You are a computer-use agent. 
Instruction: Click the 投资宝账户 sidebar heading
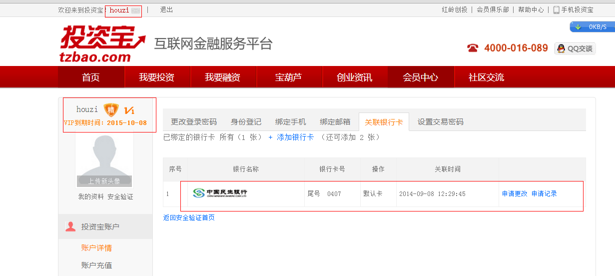(100, 226)
